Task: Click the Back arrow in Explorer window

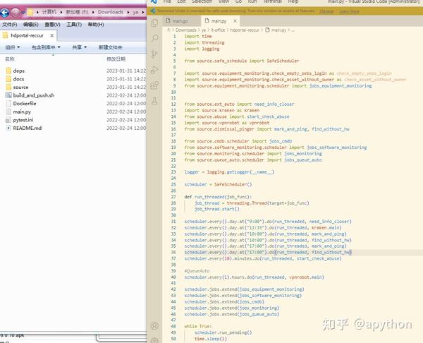Action: point(5,13)
